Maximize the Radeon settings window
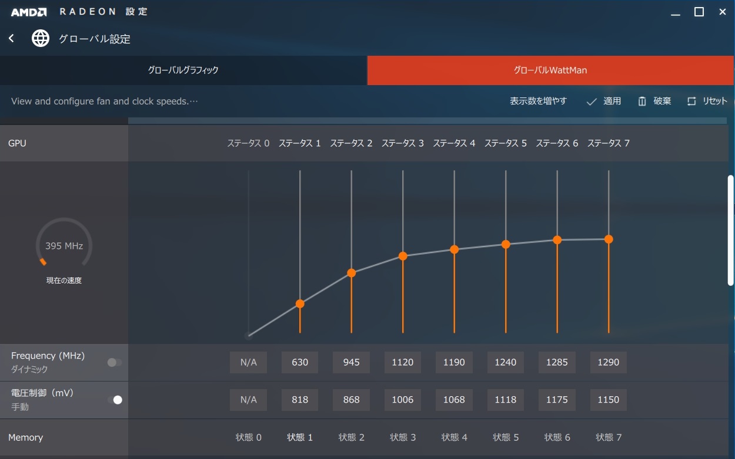 [x=699, y=12]
